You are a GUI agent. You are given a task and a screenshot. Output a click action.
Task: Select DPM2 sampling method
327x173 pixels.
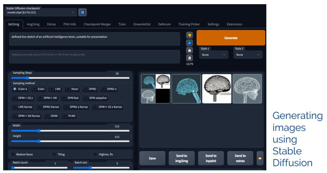coord(90,89)
